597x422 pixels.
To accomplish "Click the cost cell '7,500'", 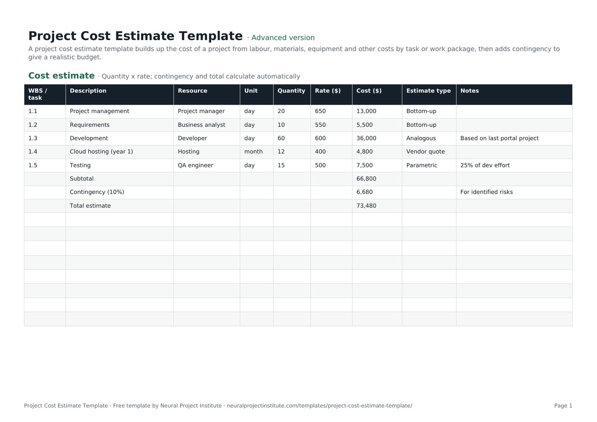I will (377, 166).
